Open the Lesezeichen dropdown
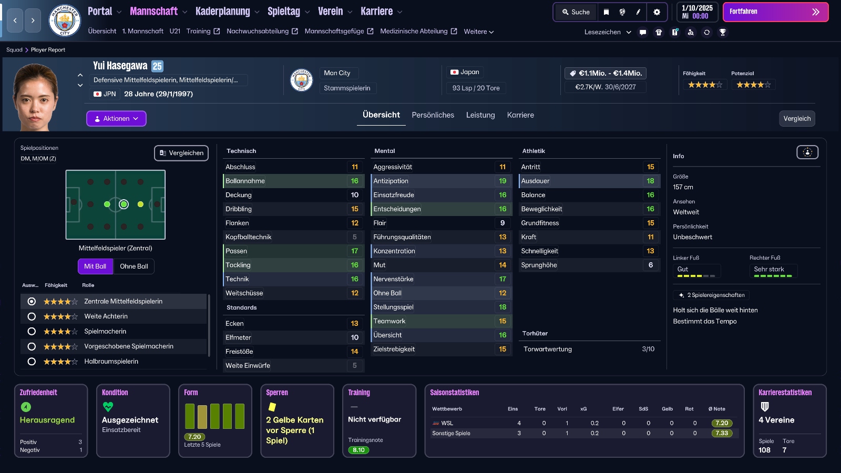This screenshot has height=473, width=841. click(x=608, y=32)
